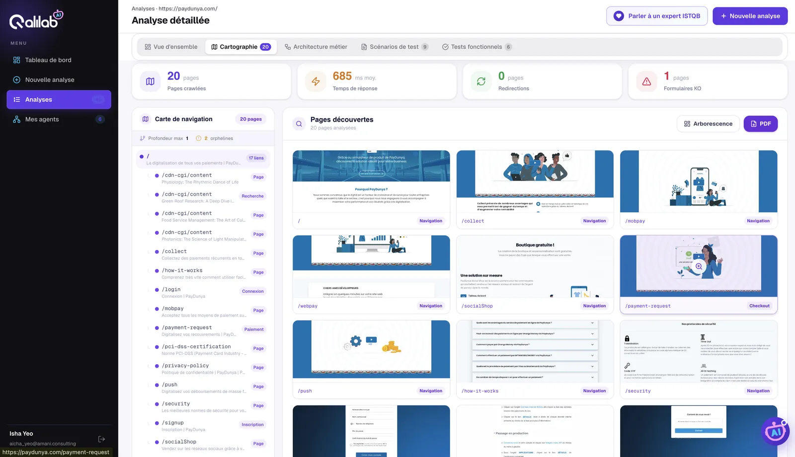The height and width of the screenshot is (457, 795).
Task: Switch to Arborescence view
Action: (708, 124)
